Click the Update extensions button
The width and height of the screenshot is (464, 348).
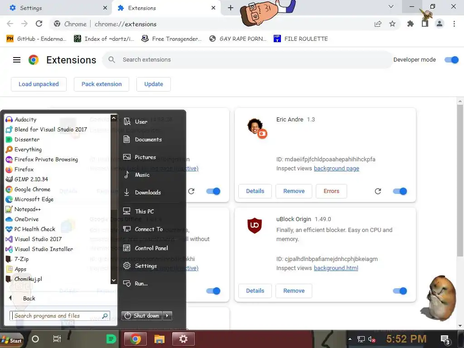154,84
